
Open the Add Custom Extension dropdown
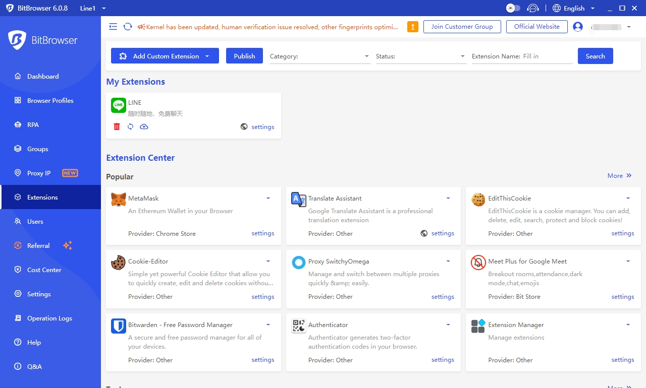coord(165,56)
